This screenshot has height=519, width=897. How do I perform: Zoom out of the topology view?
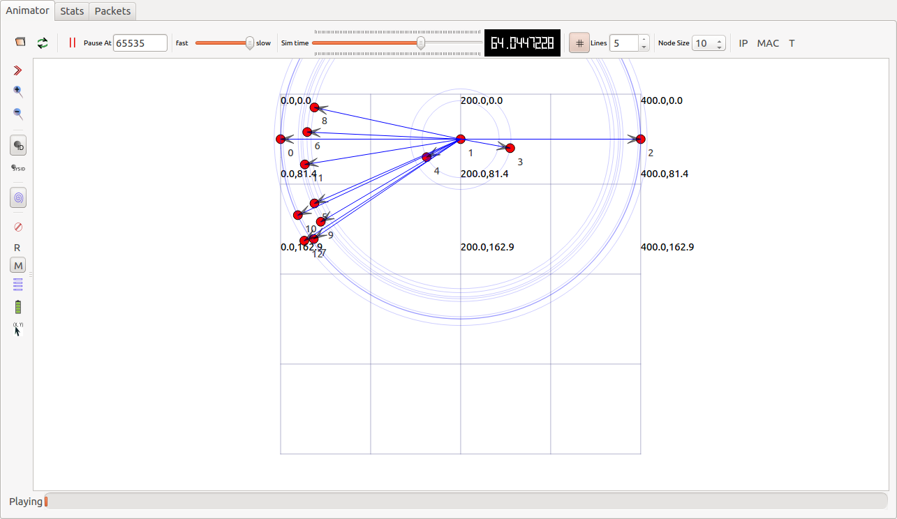pos(18,113)
